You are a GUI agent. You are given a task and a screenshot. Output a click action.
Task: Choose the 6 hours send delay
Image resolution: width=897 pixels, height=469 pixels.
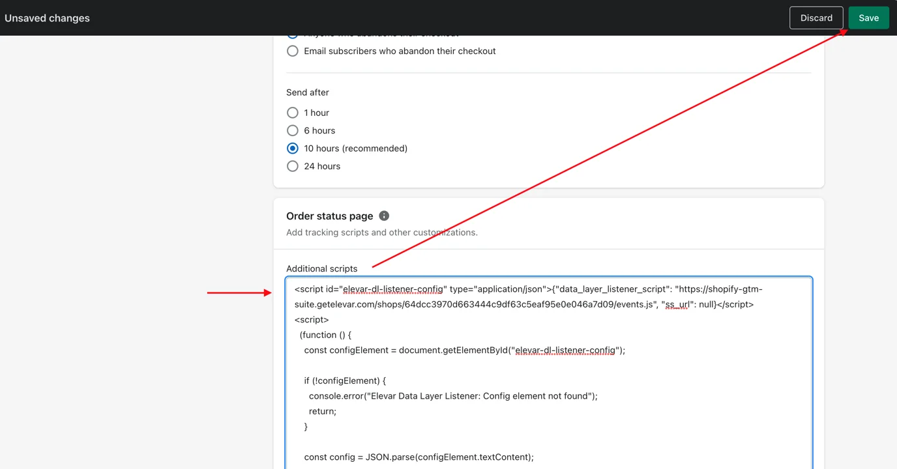[293, 130]
